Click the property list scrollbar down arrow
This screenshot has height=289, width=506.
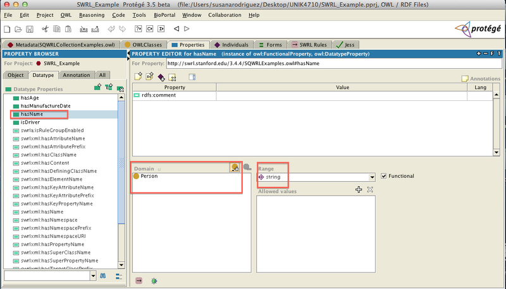pyautogui.click(x=121, y=265)
